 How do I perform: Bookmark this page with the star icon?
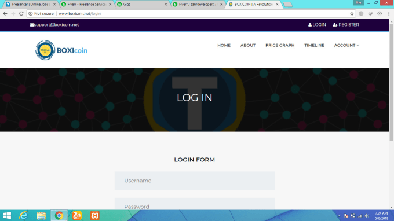pyautogui.click(x=352, y=13)
